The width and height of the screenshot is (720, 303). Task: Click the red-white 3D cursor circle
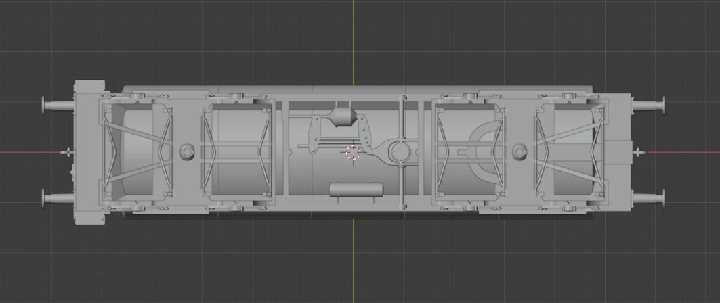(x=353, y=153)
